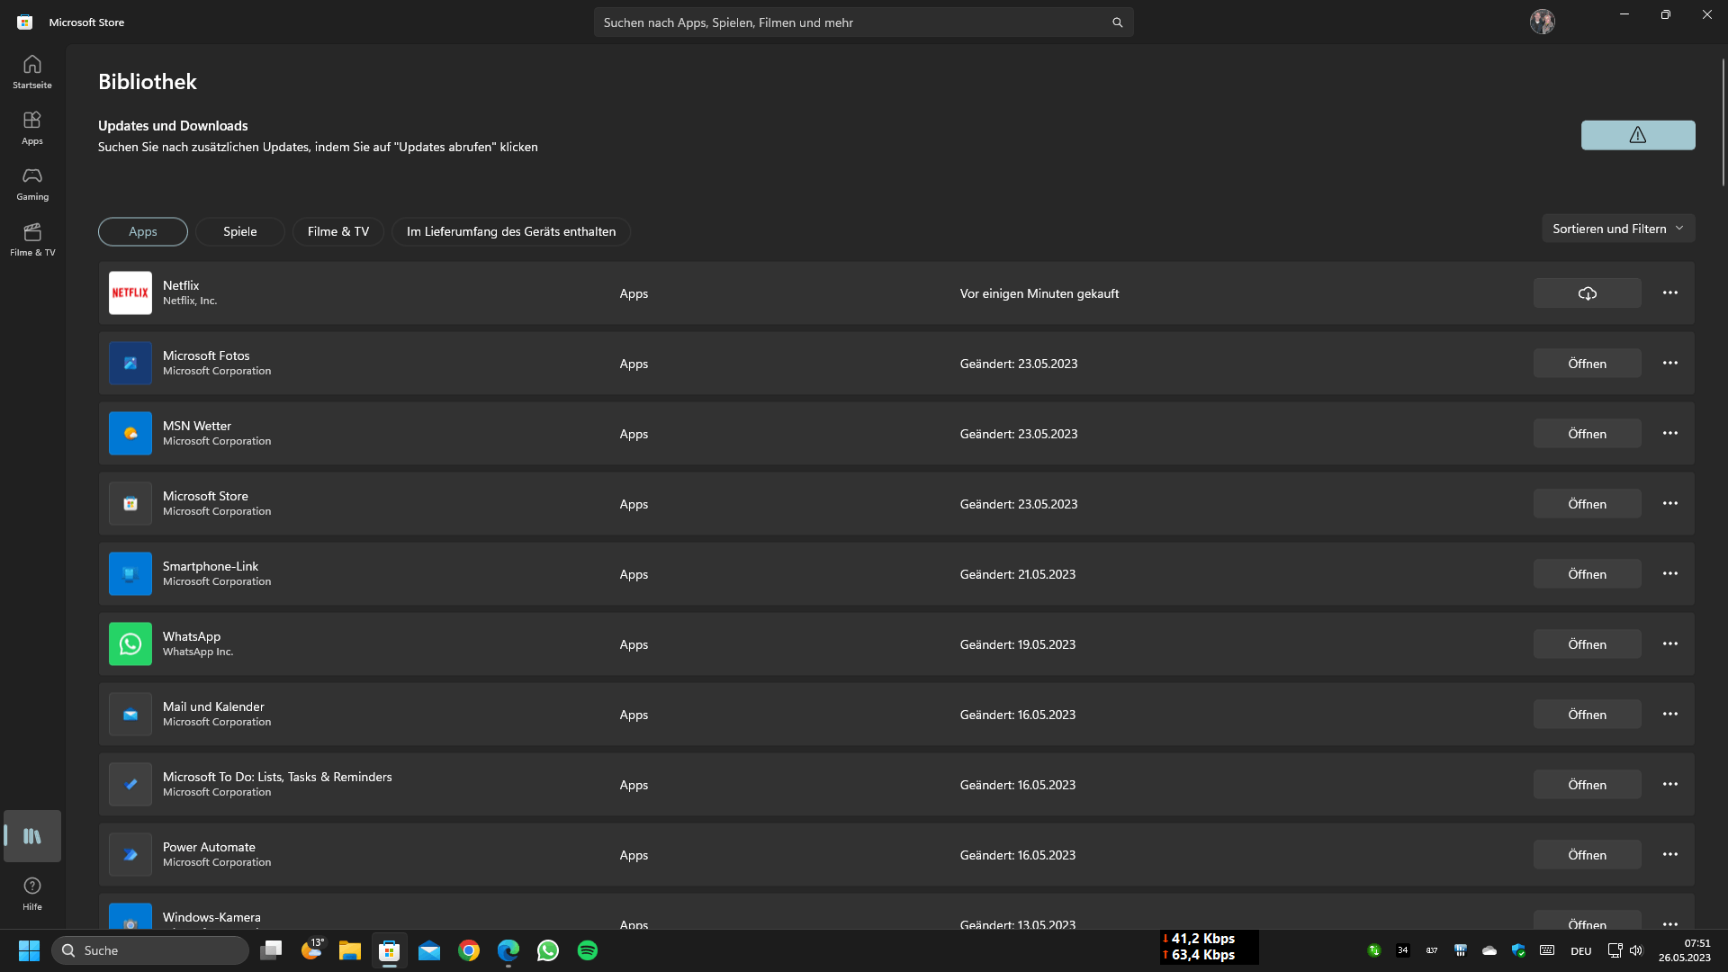Select the Bibliothek library icon in sidebar
The width and height of the screenshot is (1728, 972).
click(32, 836)
